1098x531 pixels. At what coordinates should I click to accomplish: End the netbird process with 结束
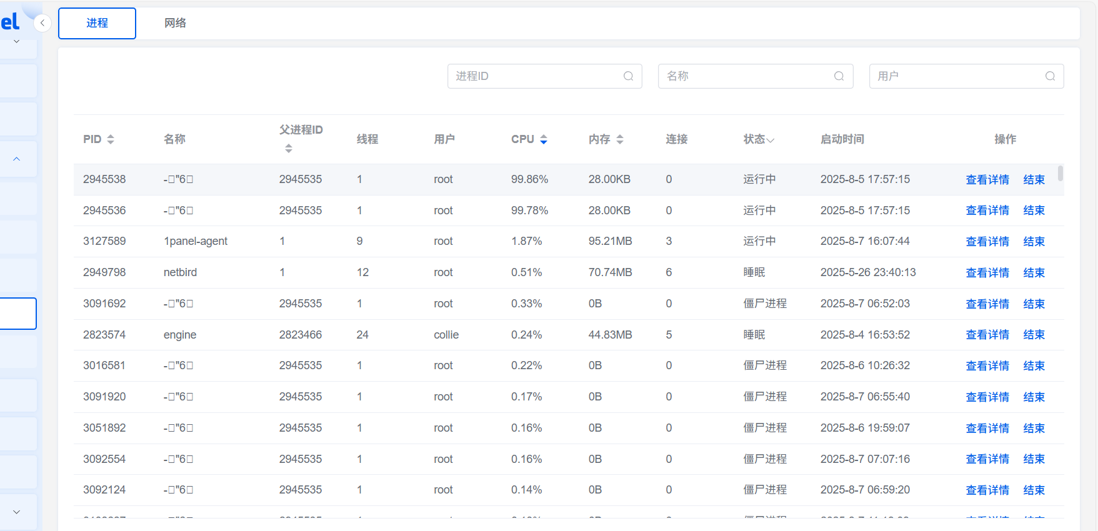point(1034,273)
